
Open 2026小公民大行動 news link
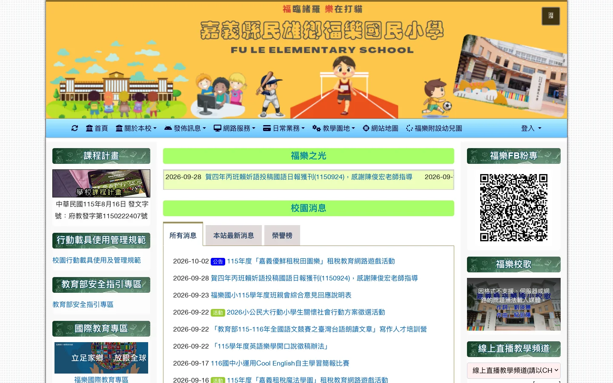pos(306,312)
